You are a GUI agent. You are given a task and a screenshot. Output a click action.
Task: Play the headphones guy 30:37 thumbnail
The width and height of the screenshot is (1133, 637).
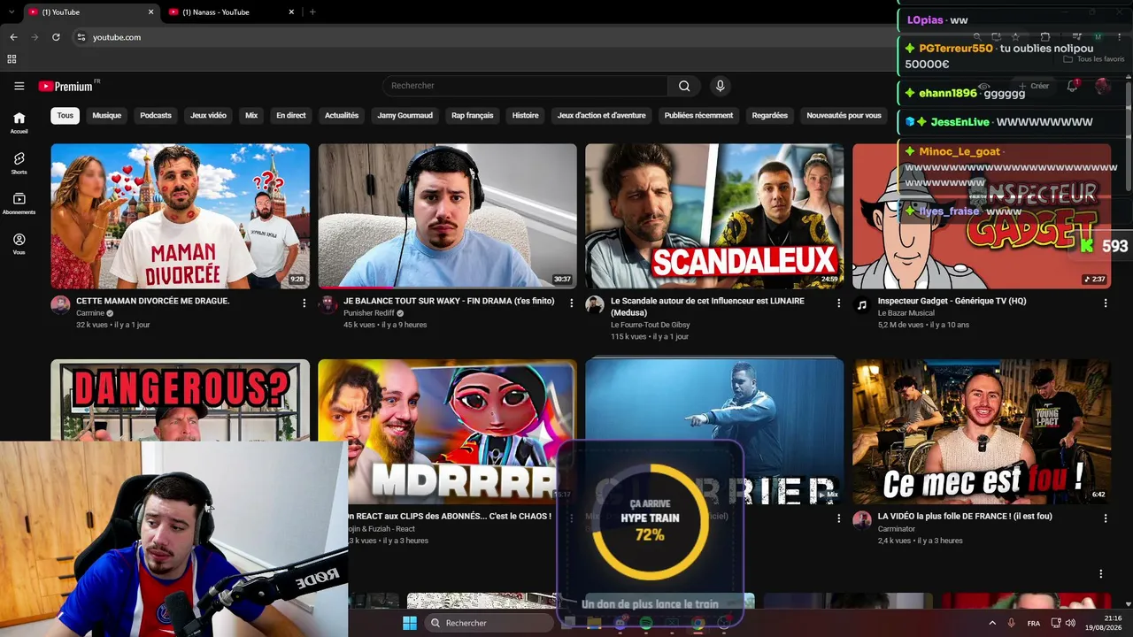click(x=447, y=216)
